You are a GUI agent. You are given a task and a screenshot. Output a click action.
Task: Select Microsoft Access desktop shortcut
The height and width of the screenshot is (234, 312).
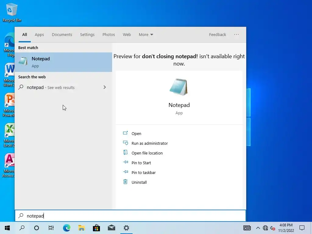pyautogui.click(x=8, y=165)
